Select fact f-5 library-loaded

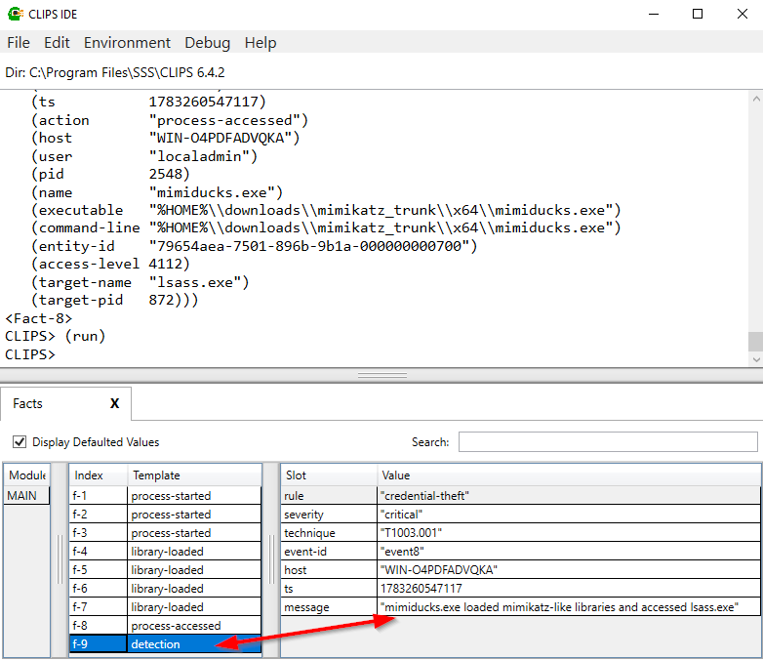pyautogui.click(x=166, y=569)
